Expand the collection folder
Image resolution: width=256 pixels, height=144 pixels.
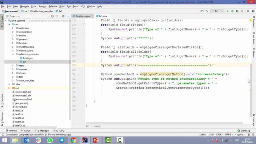[x=13, y=28]
